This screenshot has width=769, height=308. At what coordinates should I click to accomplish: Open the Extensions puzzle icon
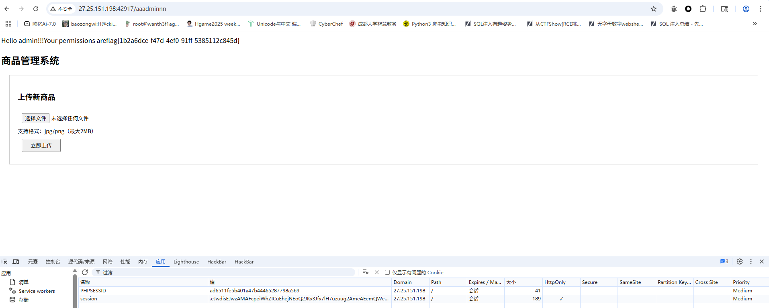point(703,9)
